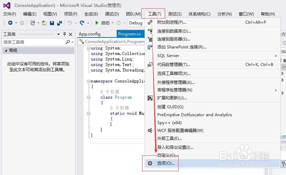Click the open file toolbar icon
This screenshot has height=175, width=286.
pos(44,23)
